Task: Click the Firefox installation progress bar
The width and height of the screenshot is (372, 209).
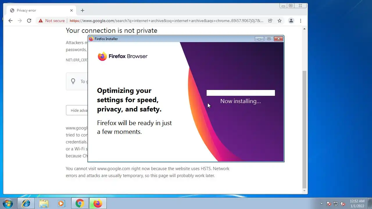Action: coord(241,93)
